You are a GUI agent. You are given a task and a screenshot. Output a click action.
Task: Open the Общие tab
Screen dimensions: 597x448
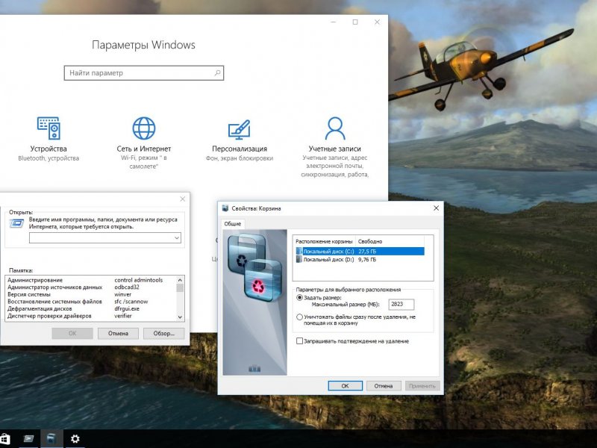click(x=233, y=223)
